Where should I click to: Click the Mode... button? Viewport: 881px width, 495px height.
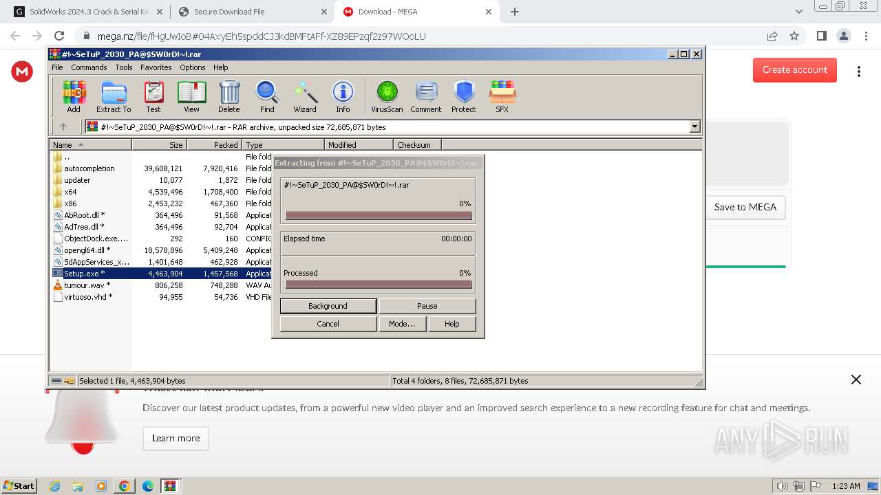click(x=402, y=324)
